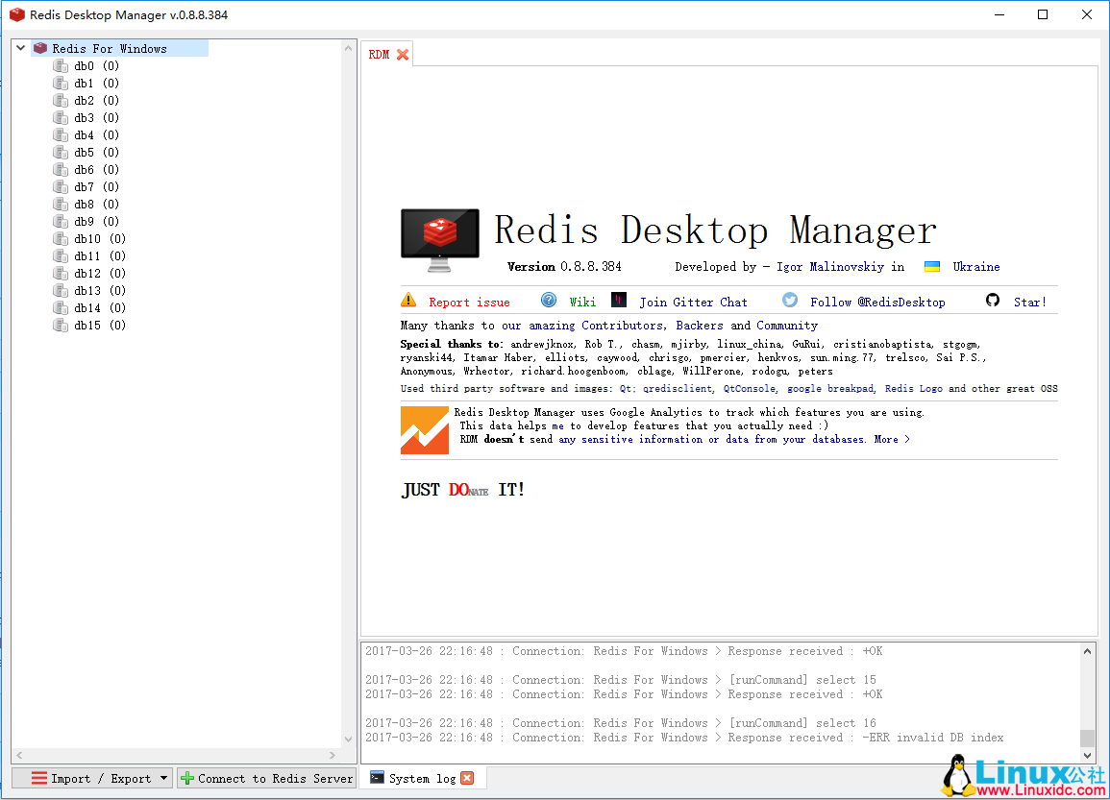Close the System log tab
Viewport: 1110px width, 800px height.
pos(467,778)
